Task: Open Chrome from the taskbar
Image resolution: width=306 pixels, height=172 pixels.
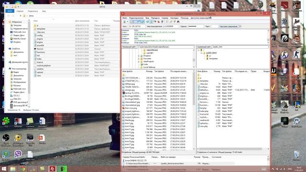Action: pyautogui.click(x=23, y=169)
